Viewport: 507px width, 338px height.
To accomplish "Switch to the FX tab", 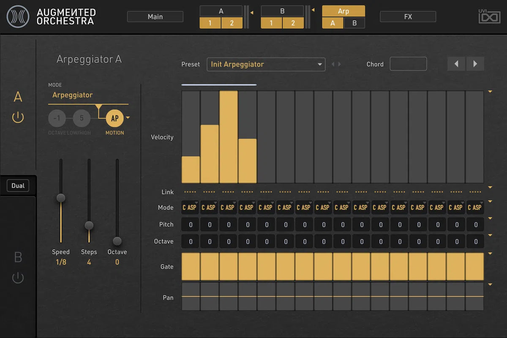I will click(x=408, y=17).
